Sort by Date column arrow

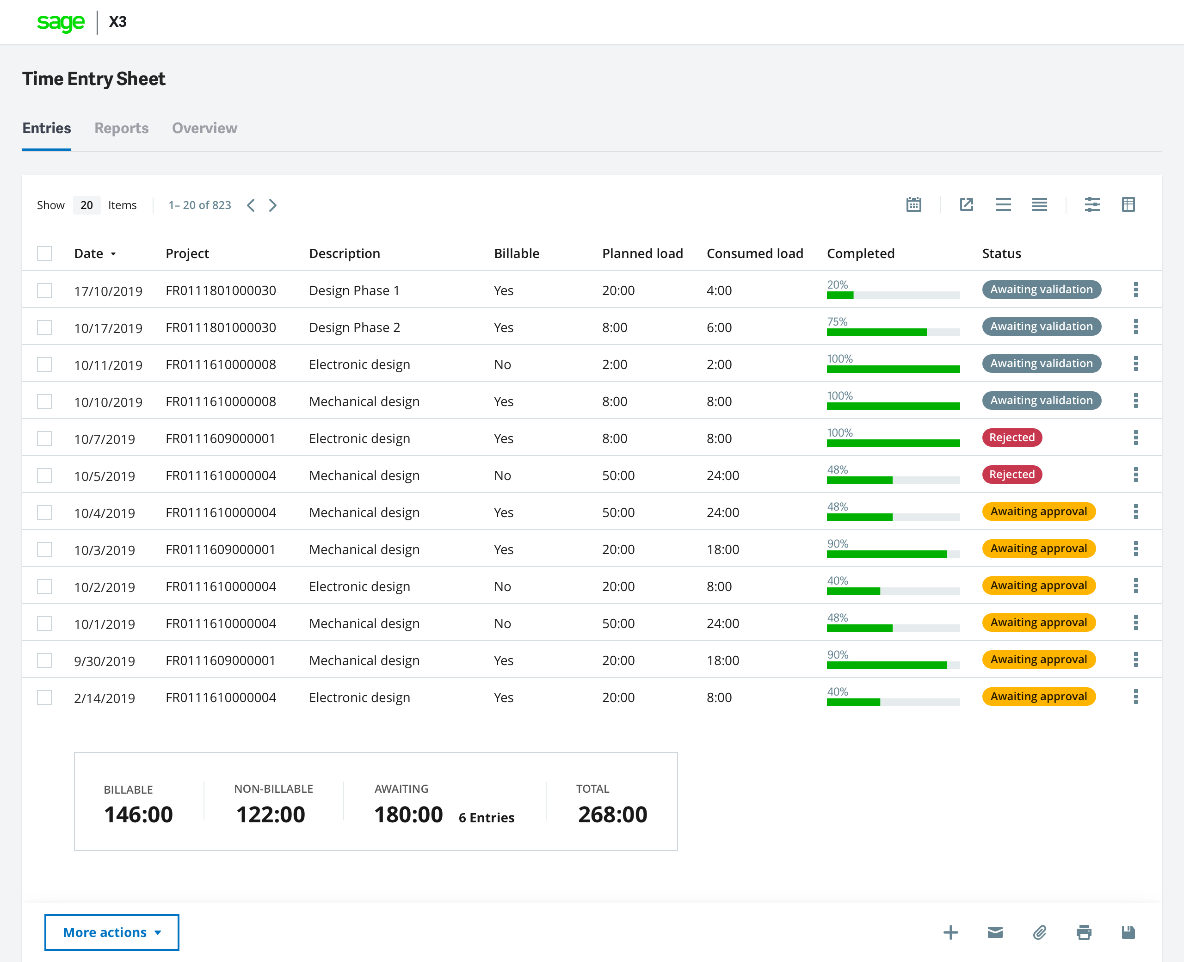point(113,254)
